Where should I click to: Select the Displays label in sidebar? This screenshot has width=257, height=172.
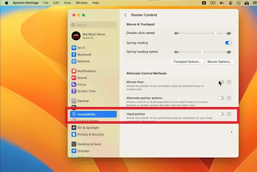(84, 151)
